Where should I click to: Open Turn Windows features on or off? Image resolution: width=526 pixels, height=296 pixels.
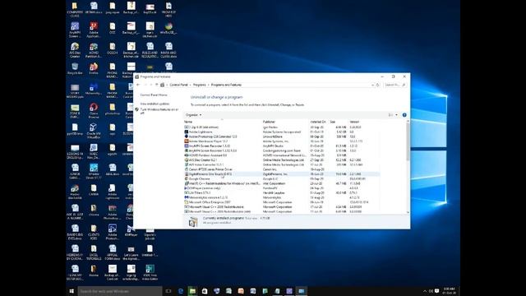point(159,111)
